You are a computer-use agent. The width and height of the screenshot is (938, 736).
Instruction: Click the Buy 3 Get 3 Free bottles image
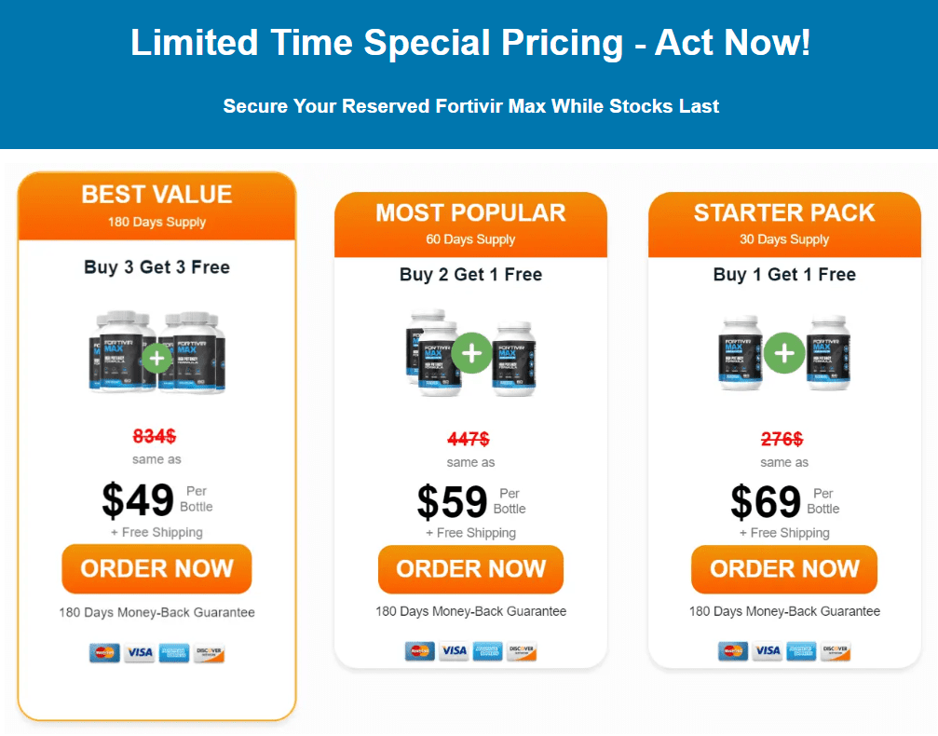click(x=157, y=352)
